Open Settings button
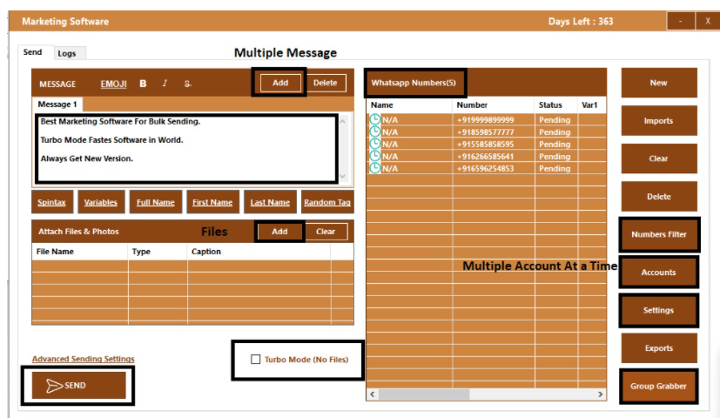Viewport: 720px width, 418px height. point(659,310)
